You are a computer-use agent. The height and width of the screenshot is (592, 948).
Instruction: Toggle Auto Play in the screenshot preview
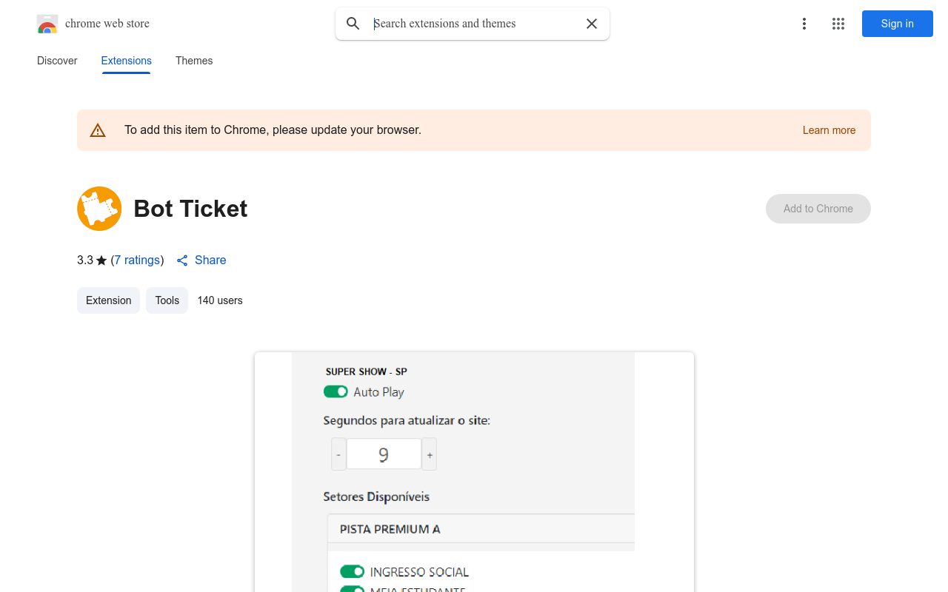pyautogui.click(x=336, y=391)
